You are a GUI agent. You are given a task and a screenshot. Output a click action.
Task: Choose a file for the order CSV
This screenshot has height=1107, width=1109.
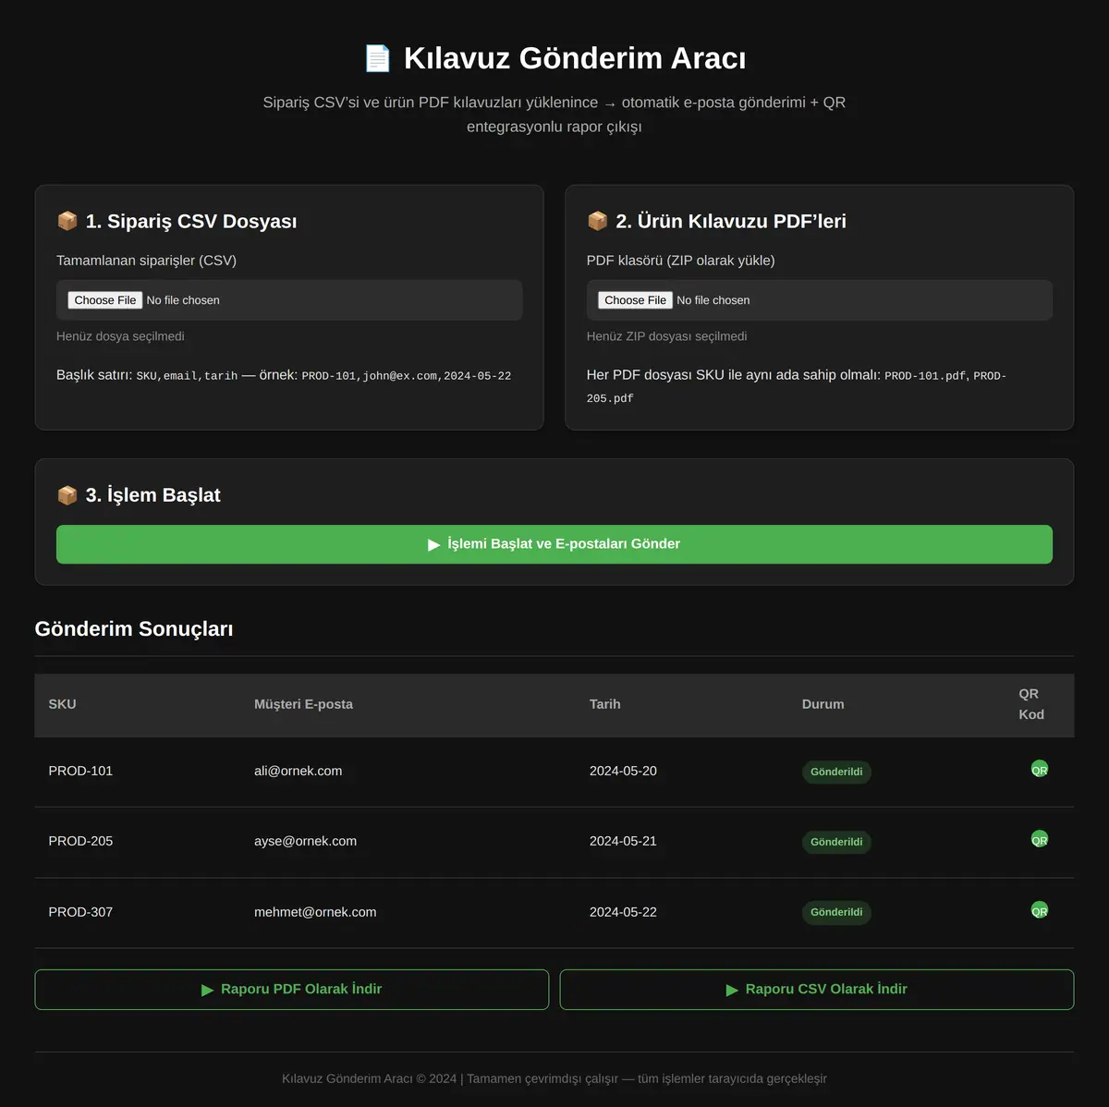tap(105, 300)
